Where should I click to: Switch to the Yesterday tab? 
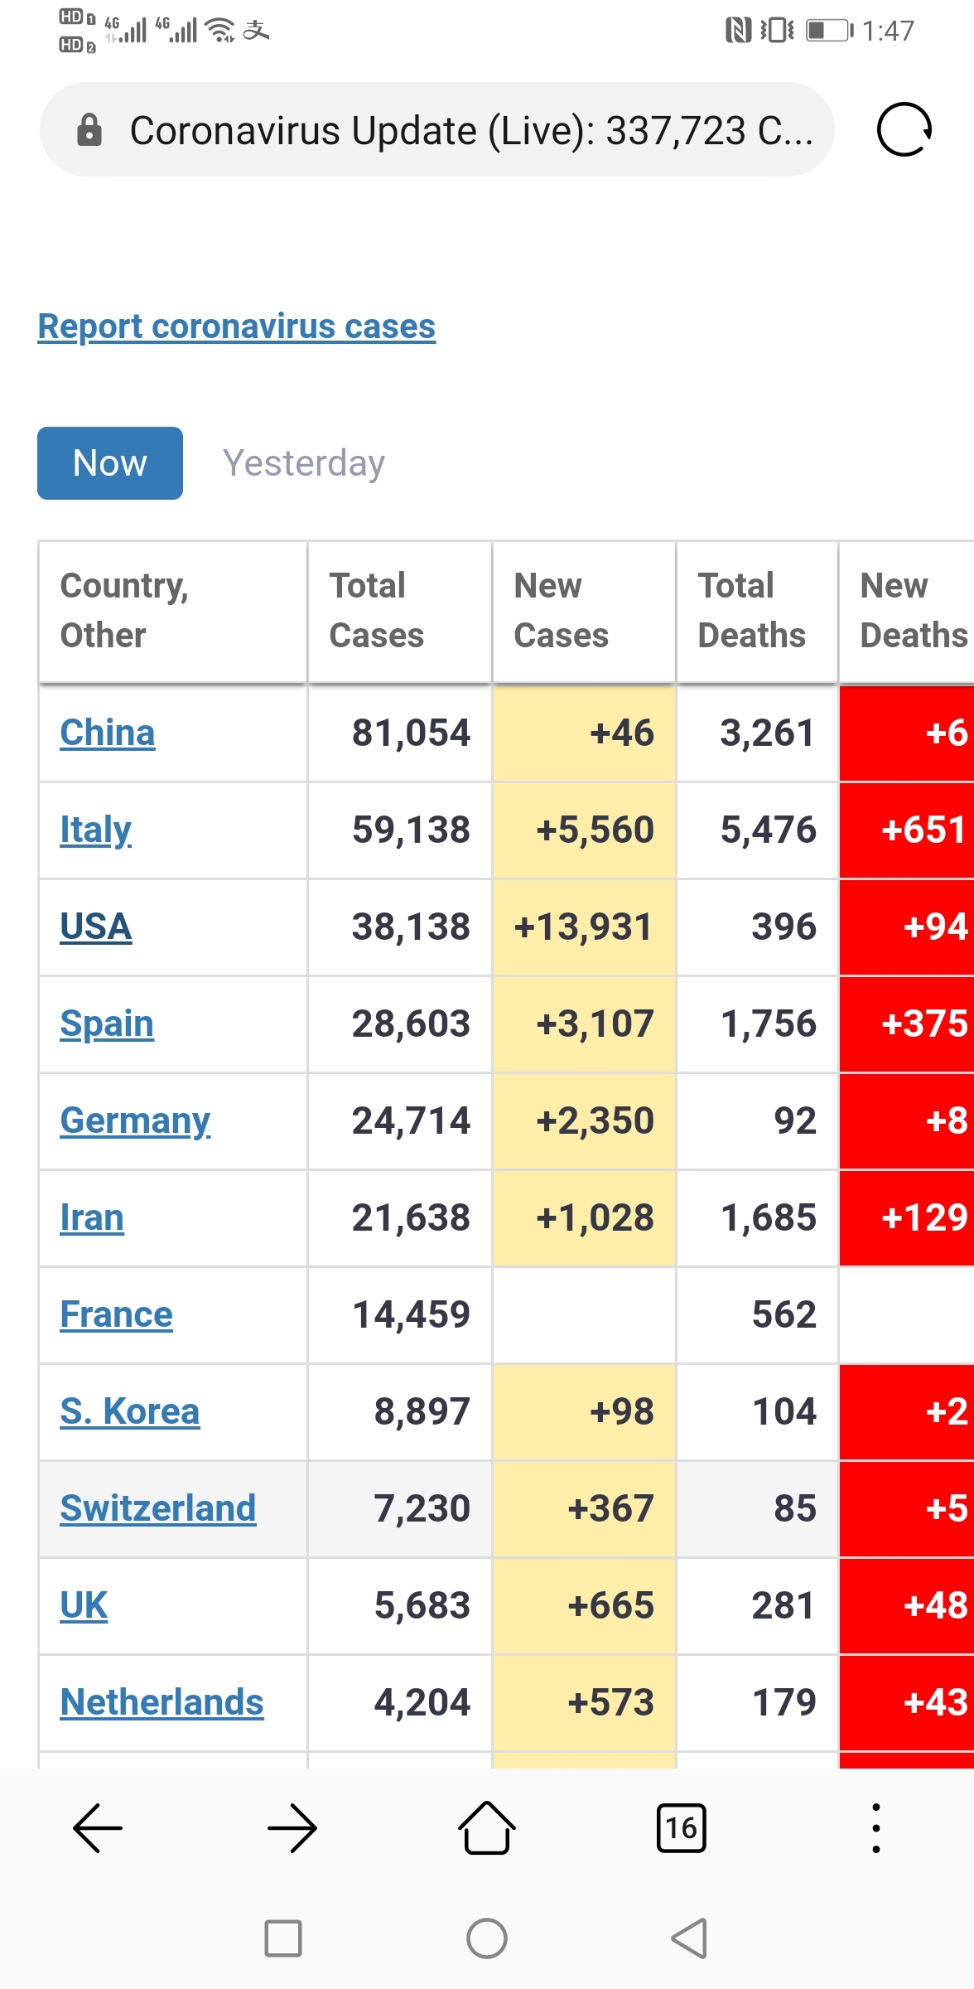click(x=304, y=463)
